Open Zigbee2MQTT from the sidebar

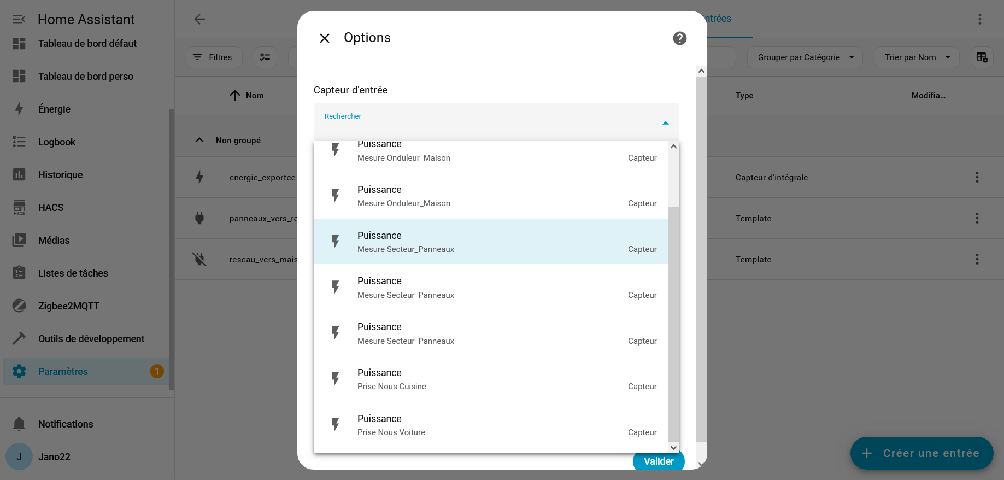[68, 306]
